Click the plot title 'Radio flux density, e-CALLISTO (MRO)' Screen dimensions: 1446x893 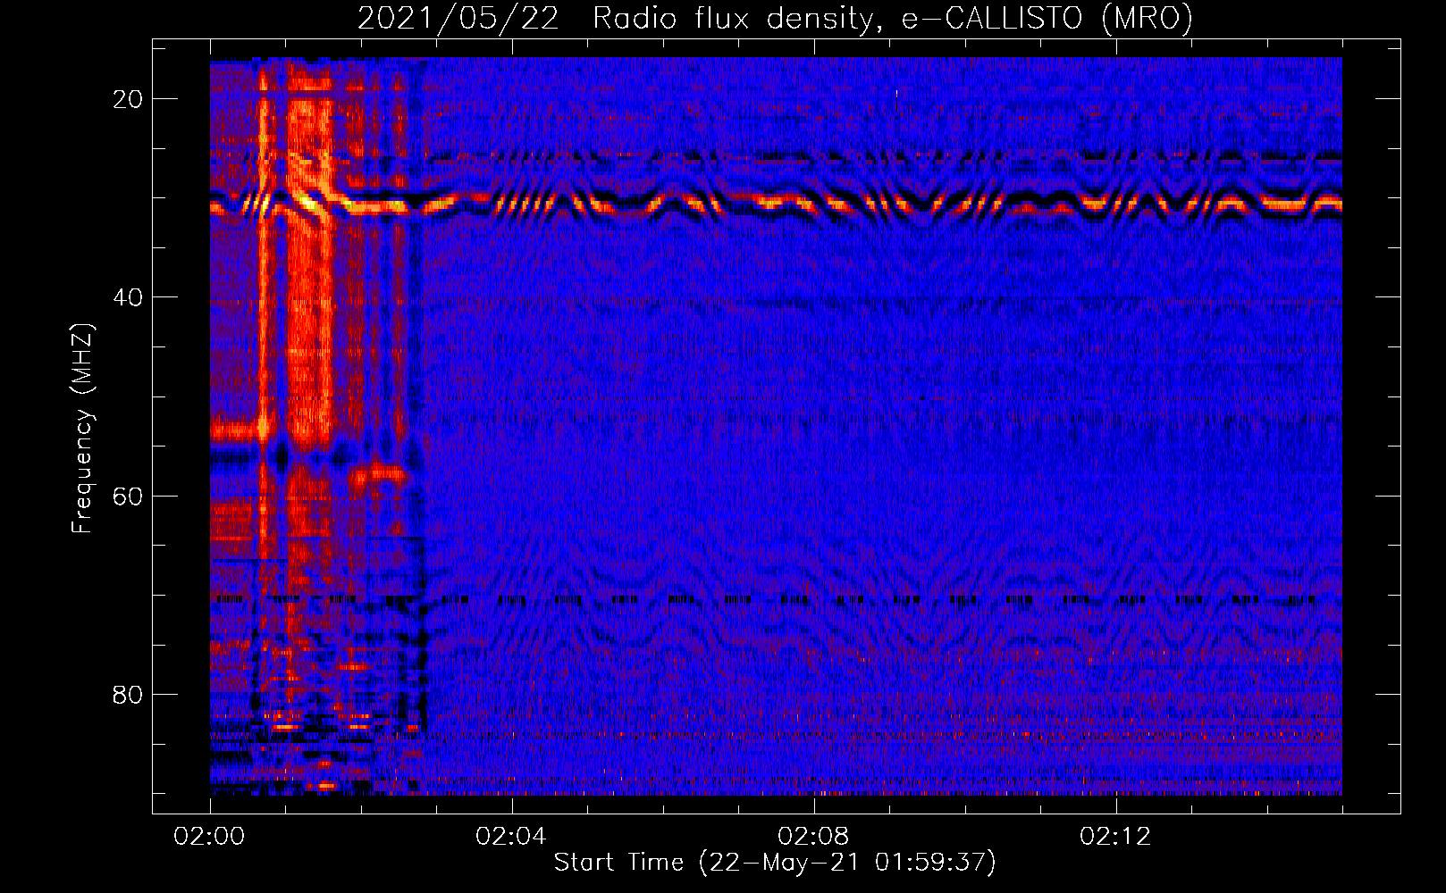coord(893,19)
